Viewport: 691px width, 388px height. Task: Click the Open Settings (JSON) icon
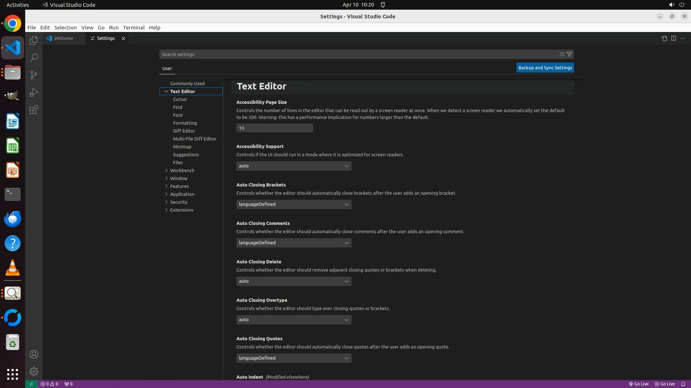click(x=664, y=38)
